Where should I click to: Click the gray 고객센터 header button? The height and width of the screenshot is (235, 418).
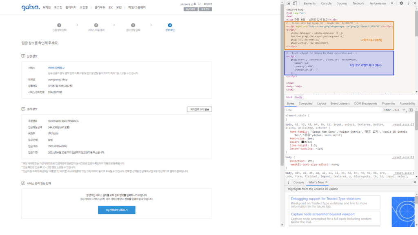(205, 9)
